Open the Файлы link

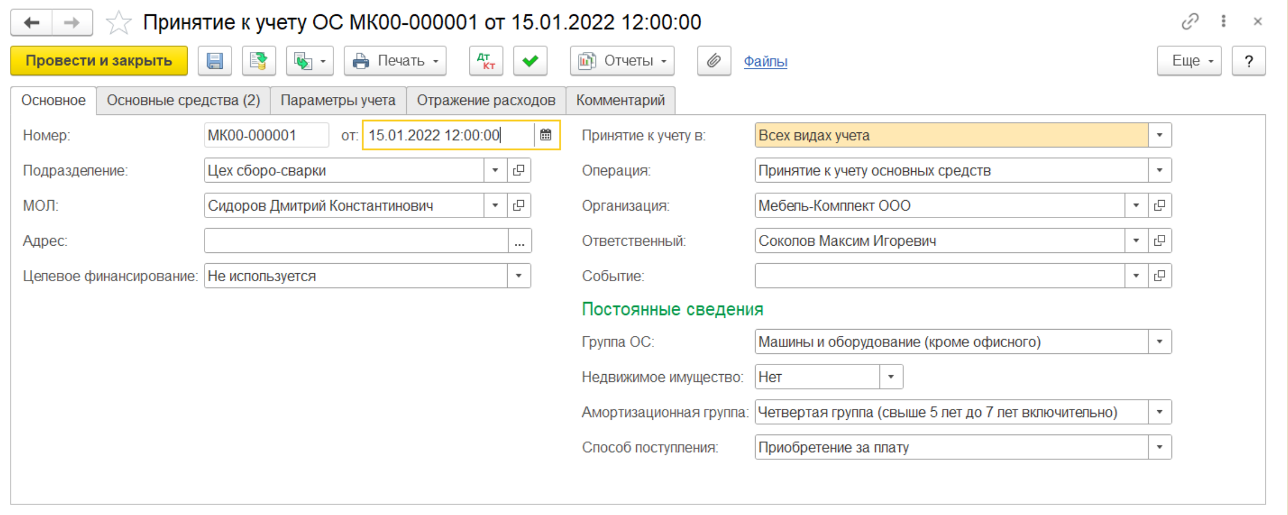[765, 61]
